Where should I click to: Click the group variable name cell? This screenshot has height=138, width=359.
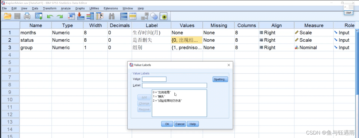coord(36,48)
